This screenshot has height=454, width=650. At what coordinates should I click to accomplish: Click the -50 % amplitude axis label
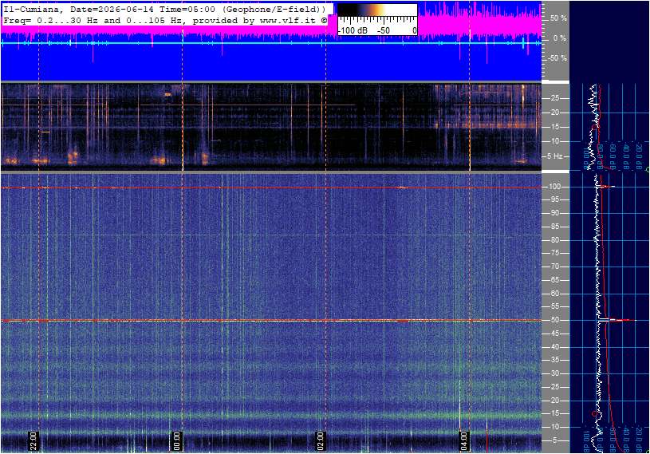click(557, 58)
